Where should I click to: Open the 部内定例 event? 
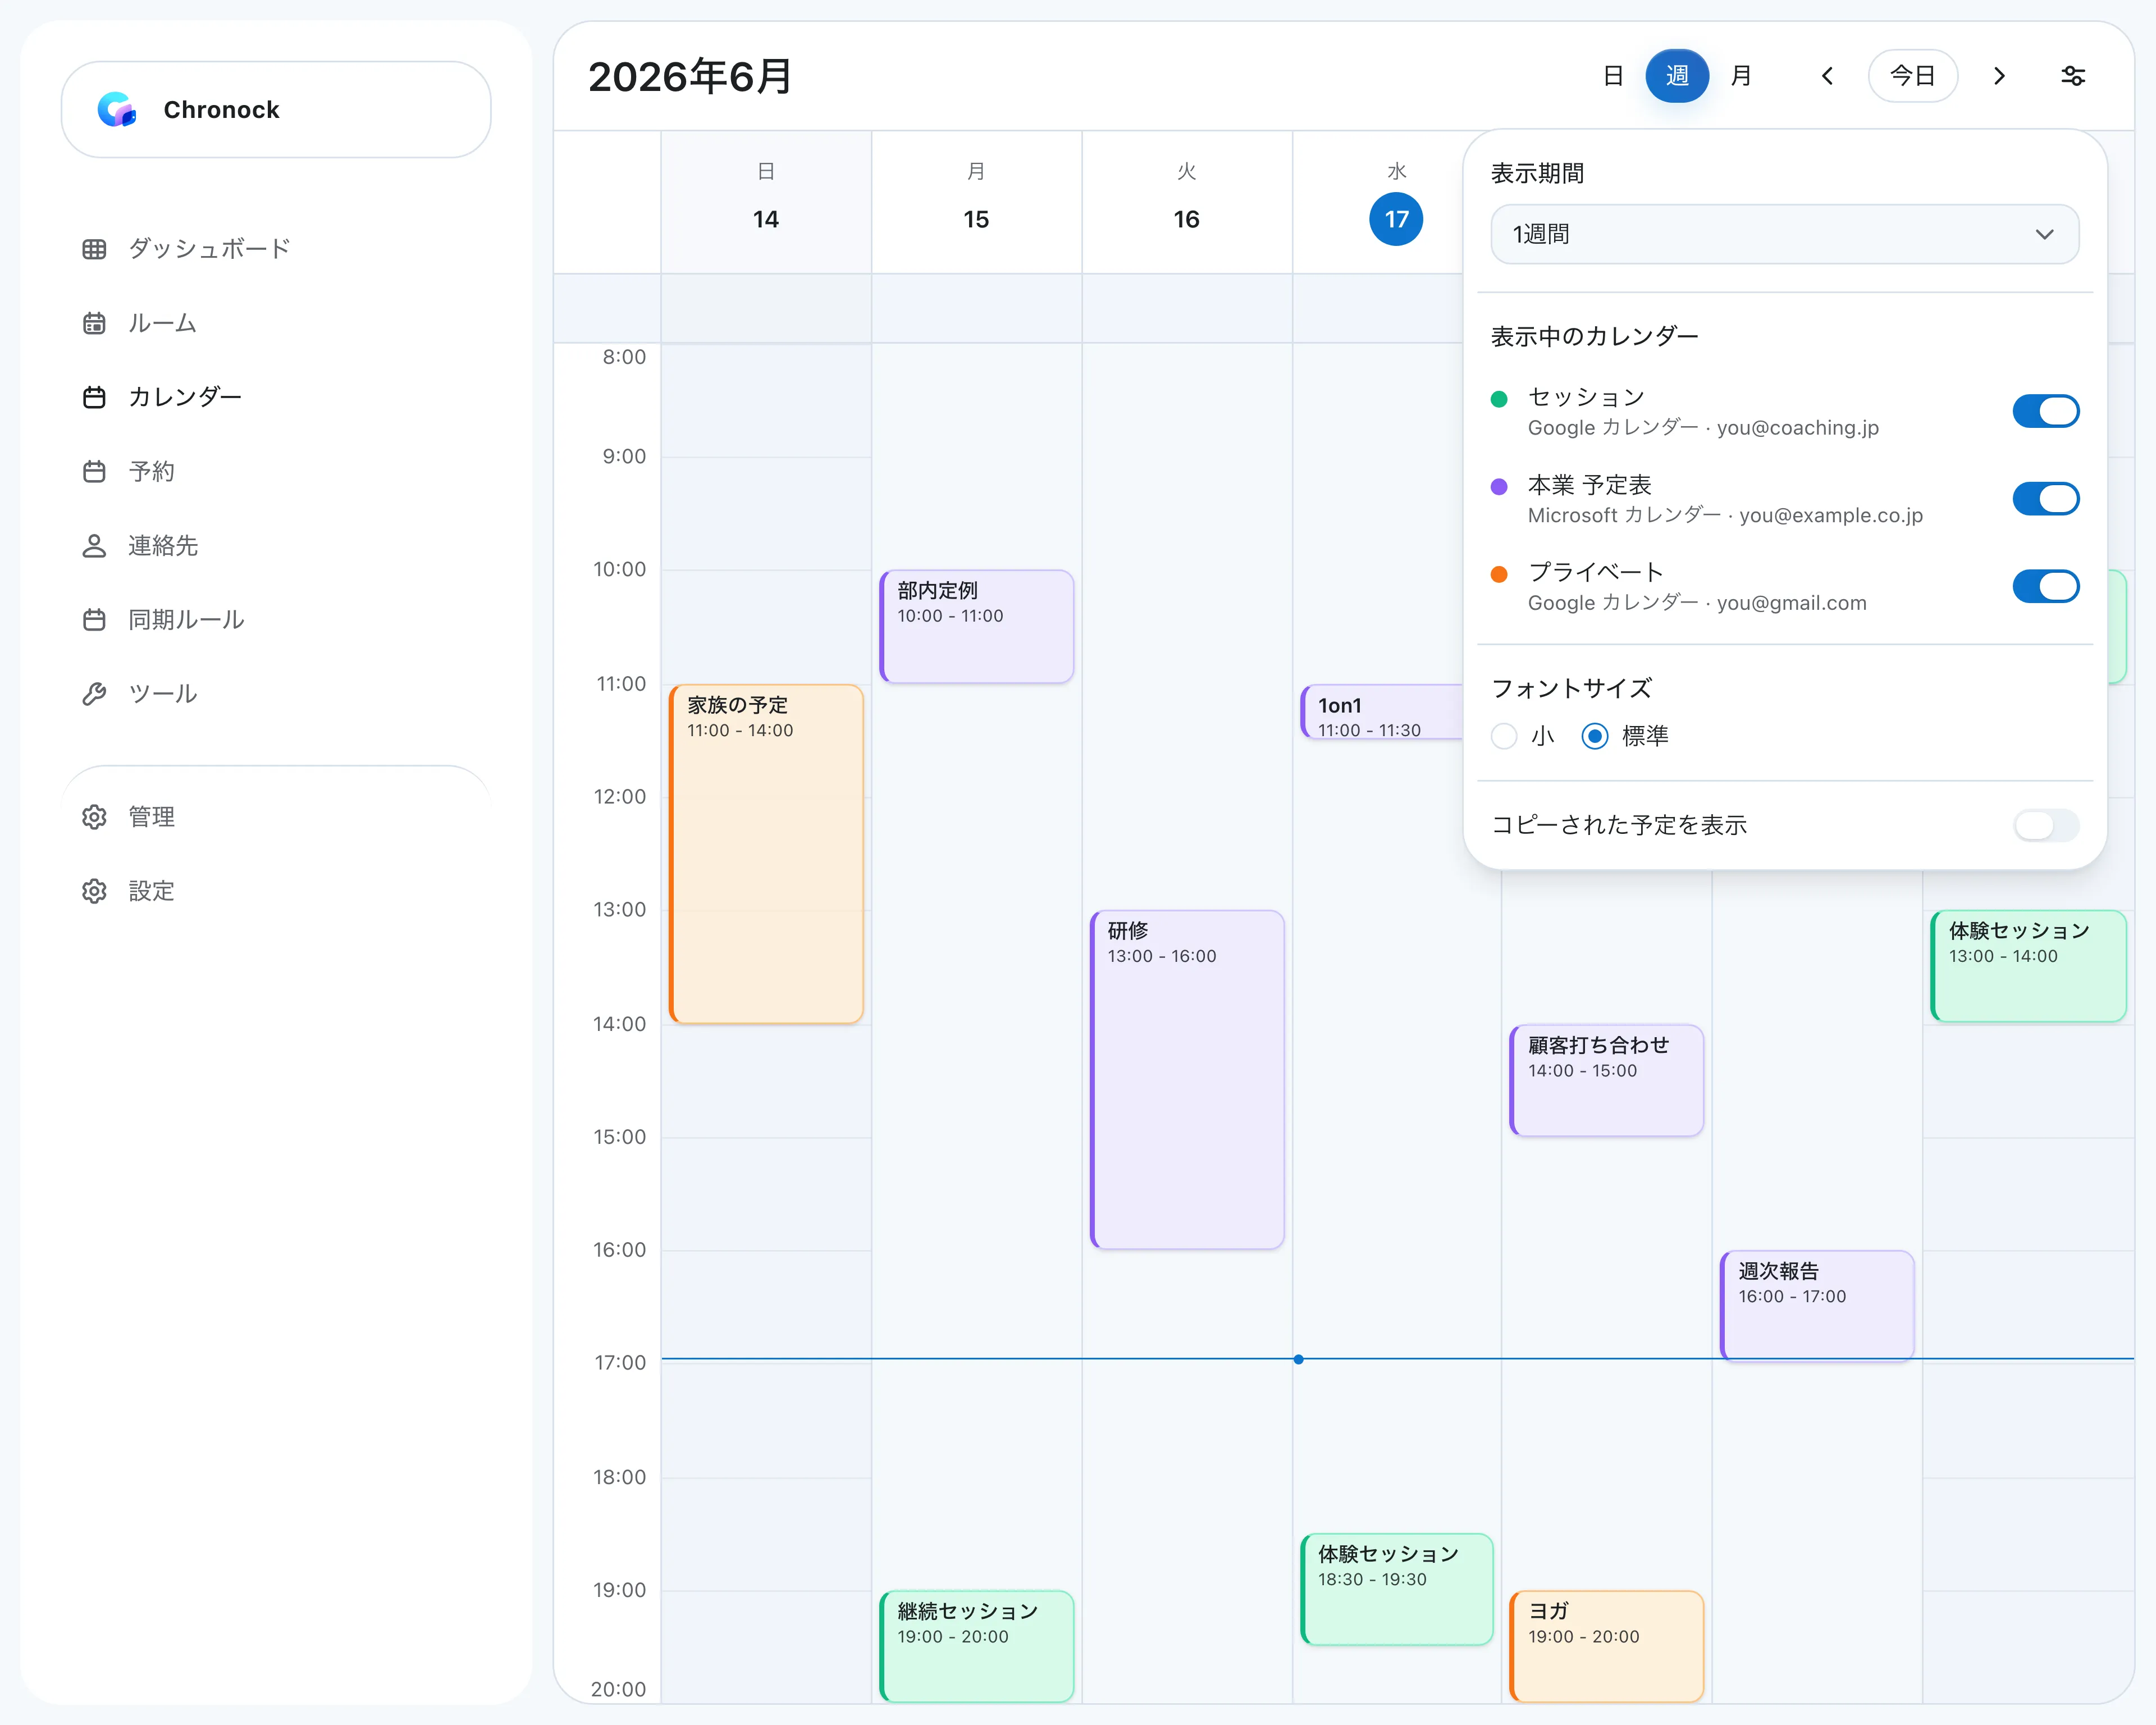[977, 627]
